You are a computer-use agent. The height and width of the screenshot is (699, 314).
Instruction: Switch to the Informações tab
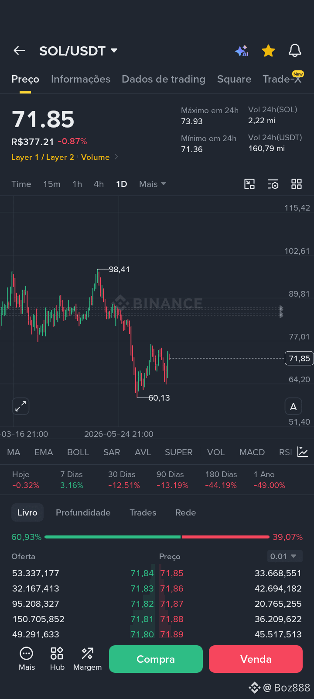point(81,79)
